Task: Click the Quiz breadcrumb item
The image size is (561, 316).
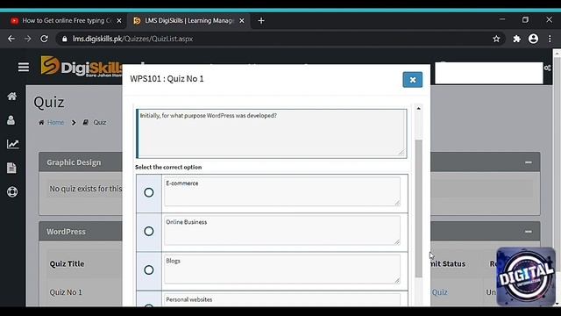Action: (99, 122)
